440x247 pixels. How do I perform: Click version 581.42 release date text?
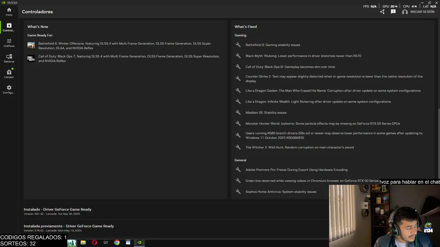point(52,214)
